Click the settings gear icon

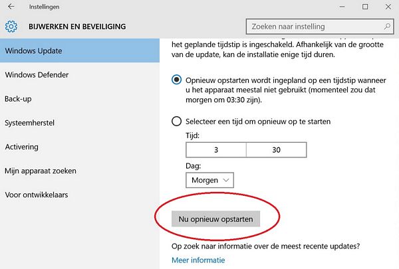click(x=11, y=27)
